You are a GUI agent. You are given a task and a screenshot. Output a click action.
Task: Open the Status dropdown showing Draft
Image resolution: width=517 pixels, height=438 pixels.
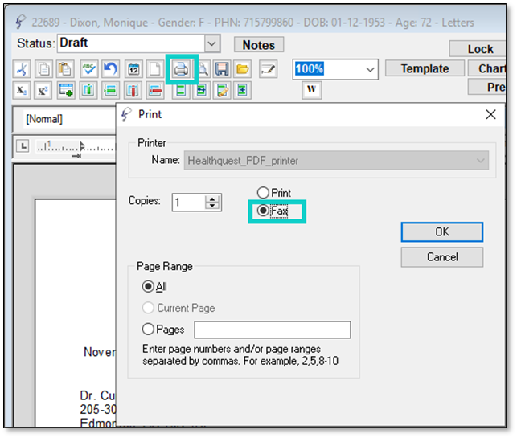pyautogui.click(x=212, y=43)
